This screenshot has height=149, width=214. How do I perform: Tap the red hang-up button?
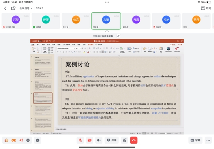134,140
